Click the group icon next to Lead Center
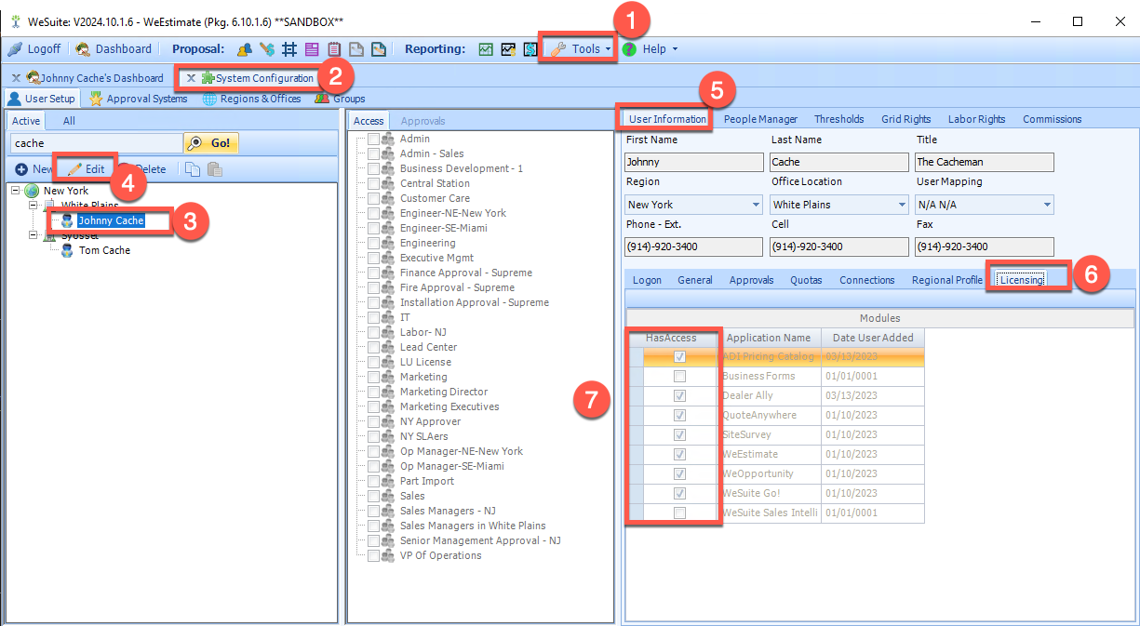1140x626 pixels. 388,347
